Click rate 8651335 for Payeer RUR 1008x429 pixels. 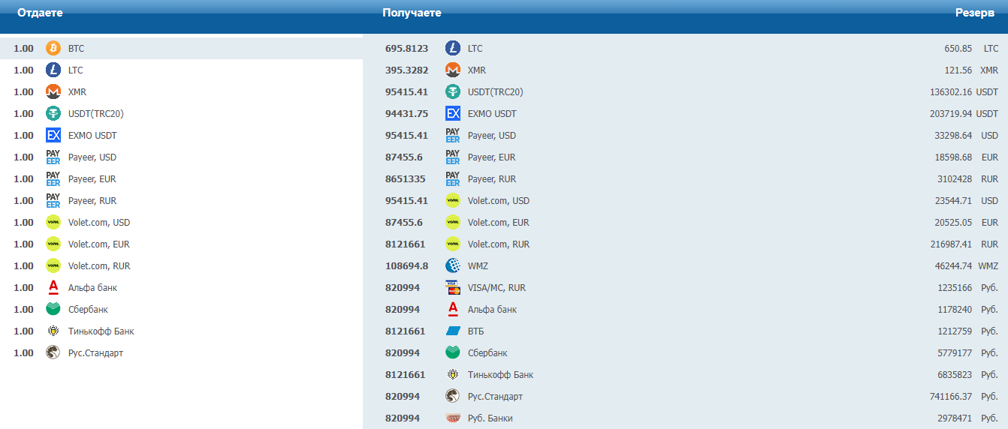(406, 178)
